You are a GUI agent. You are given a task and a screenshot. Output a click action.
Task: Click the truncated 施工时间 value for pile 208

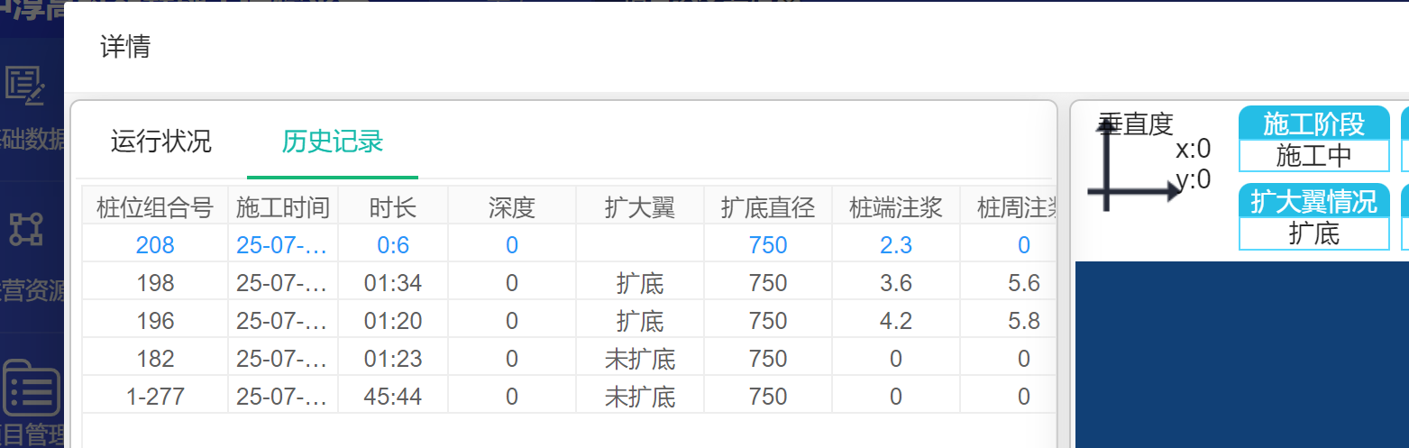[282, 245]
